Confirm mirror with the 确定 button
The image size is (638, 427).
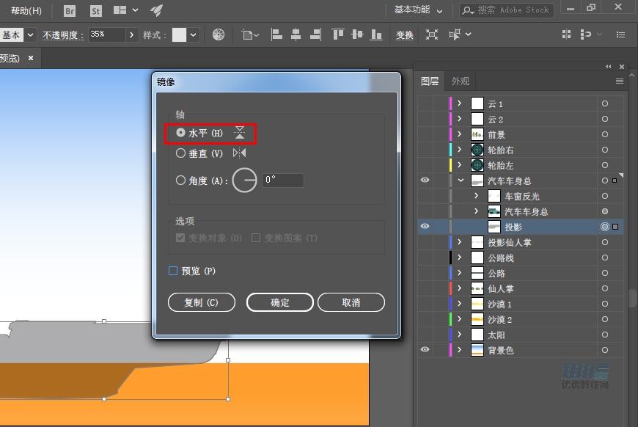coord(279,302)
